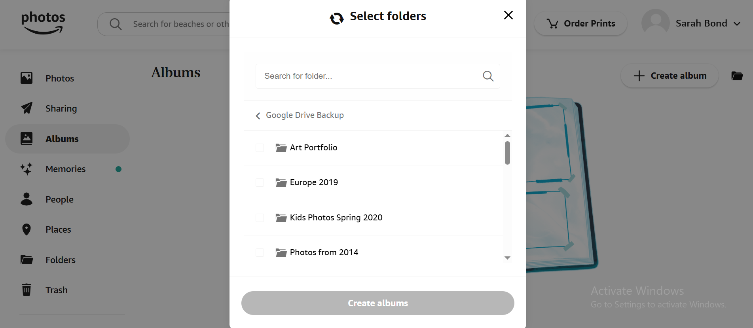Open Sarah Bond account dropdown arrow
Image resolution: width=753 pixels, height=328 pixels.
click(x=737, y=24)
